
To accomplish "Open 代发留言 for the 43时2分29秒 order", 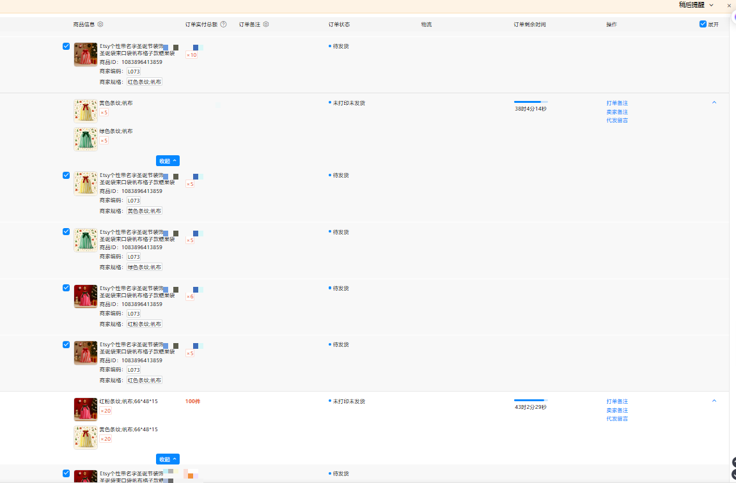I will coord(617,418).
